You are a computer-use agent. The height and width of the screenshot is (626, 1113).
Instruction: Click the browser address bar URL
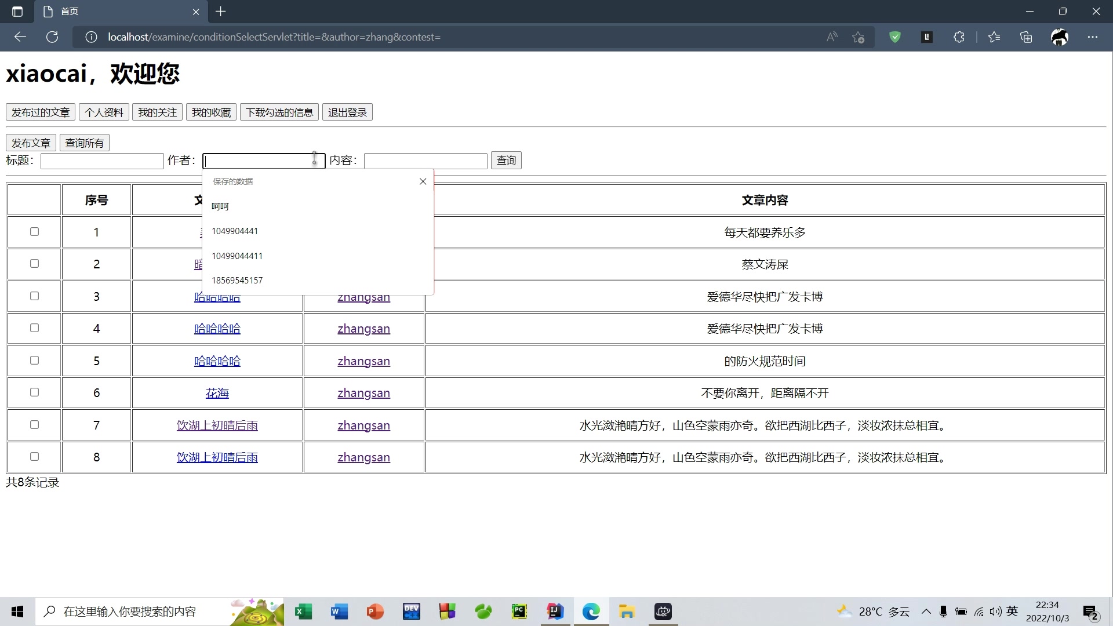pos(274,37)
